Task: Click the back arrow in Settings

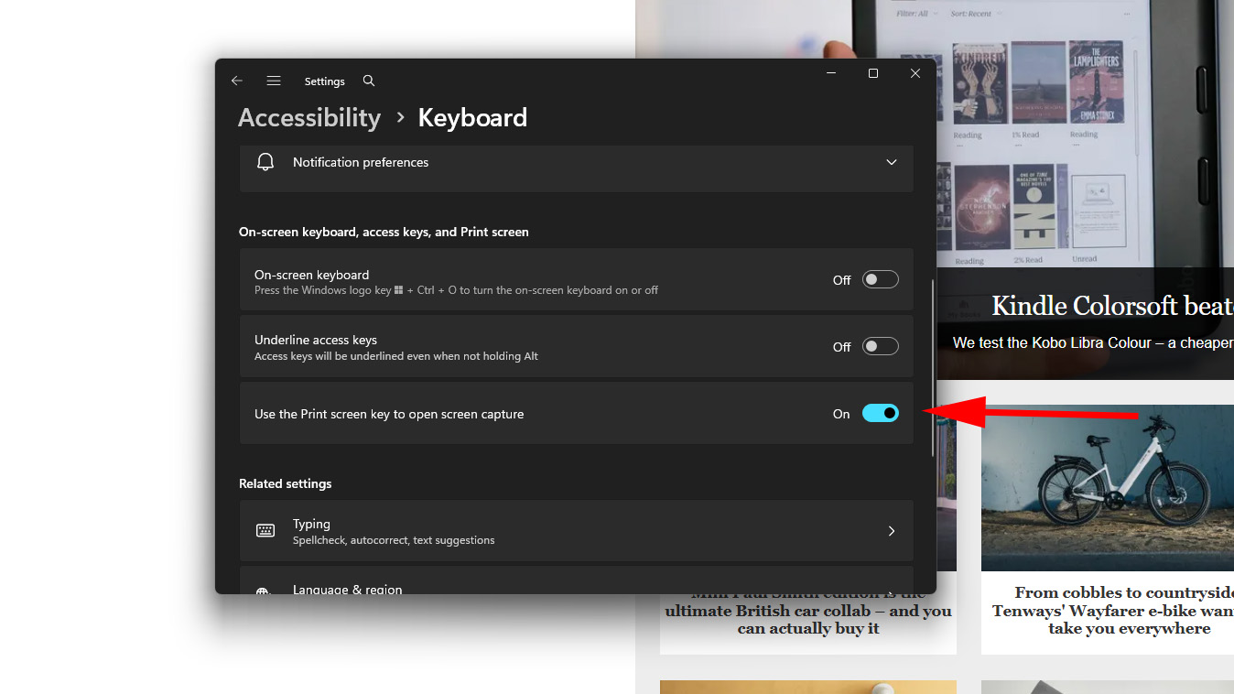Action: coord(236,81)
